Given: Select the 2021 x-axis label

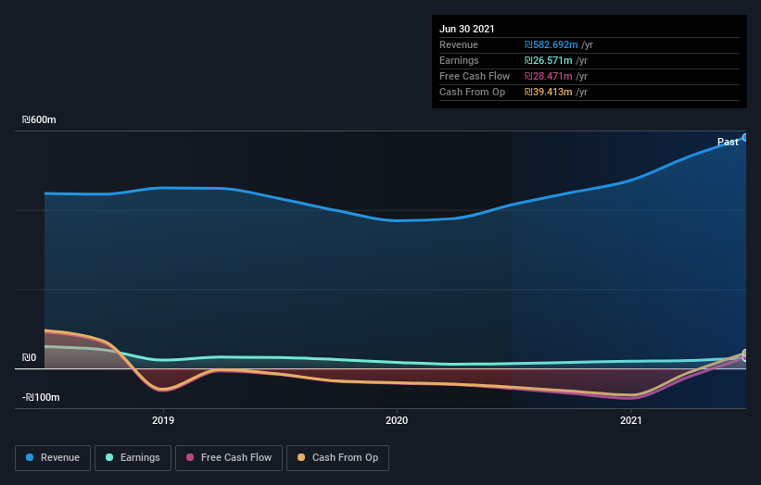Looking at the screenshot, I should (631, 420).
